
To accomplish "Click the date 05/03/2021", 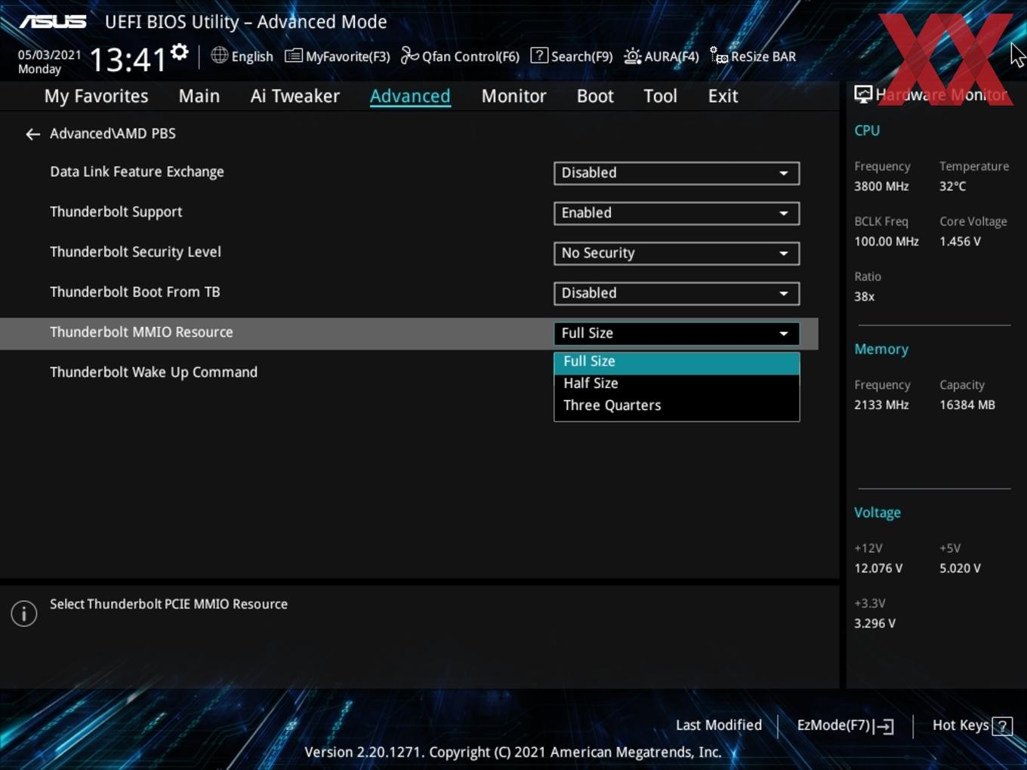I will 49,55.
